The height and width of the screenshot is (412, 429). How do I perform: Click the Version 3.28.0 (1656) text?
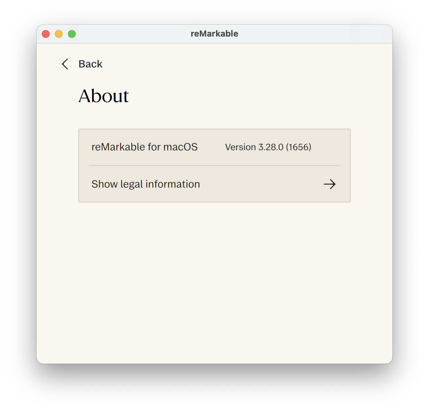268,147
